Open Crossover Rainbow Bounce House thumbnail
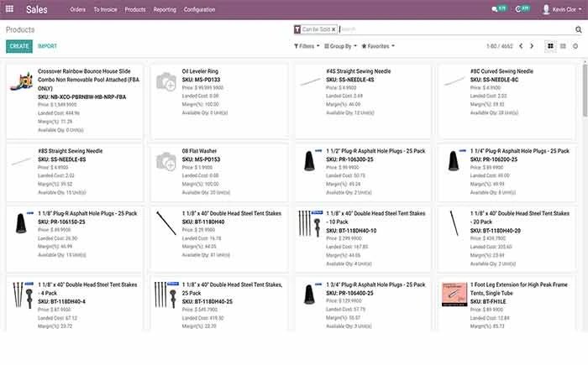Image resolution: width=588 pixels, height=365 pixels. pos(22,81)
